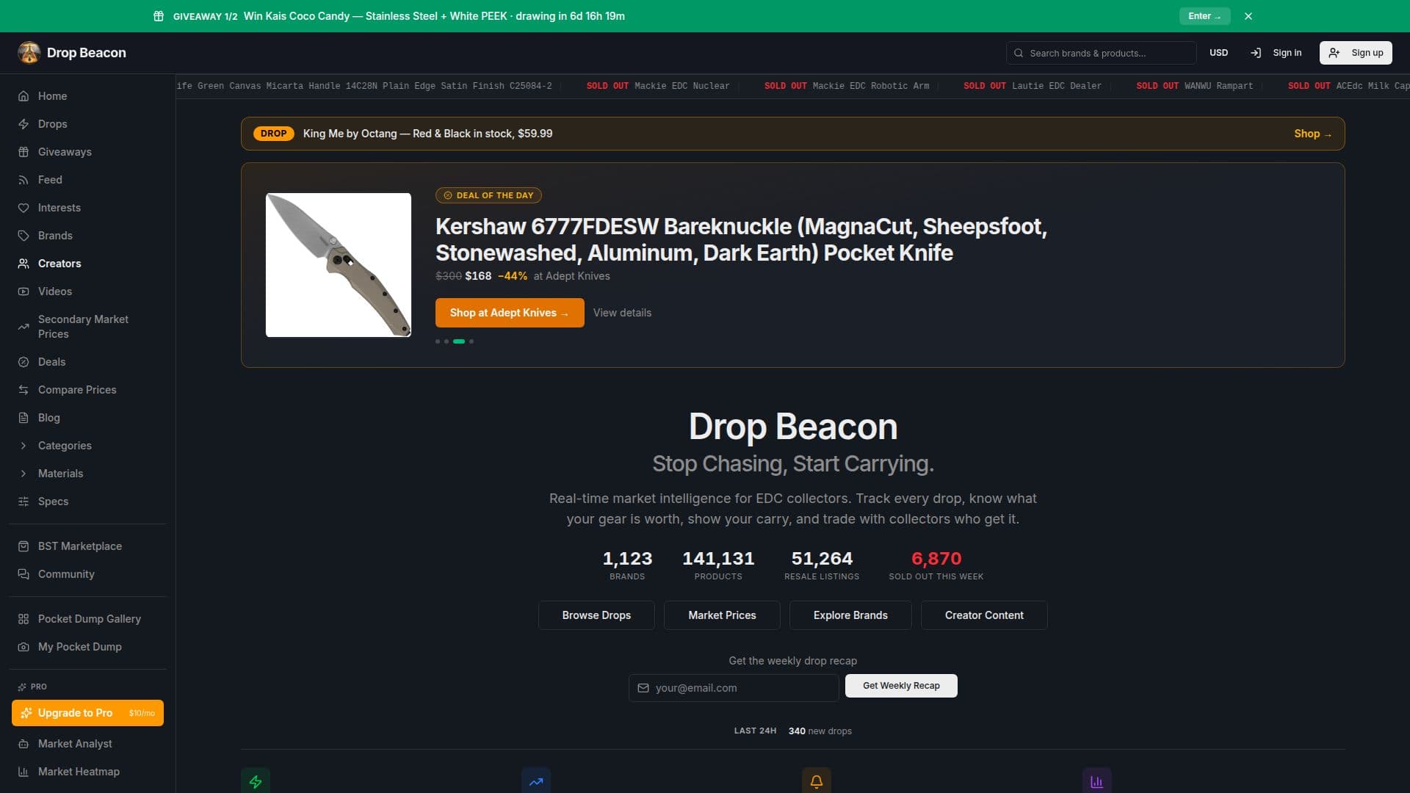Screen dimensions: 1410x793
Task: Go to Blog in the sidebar
Action: pos(87,418)
